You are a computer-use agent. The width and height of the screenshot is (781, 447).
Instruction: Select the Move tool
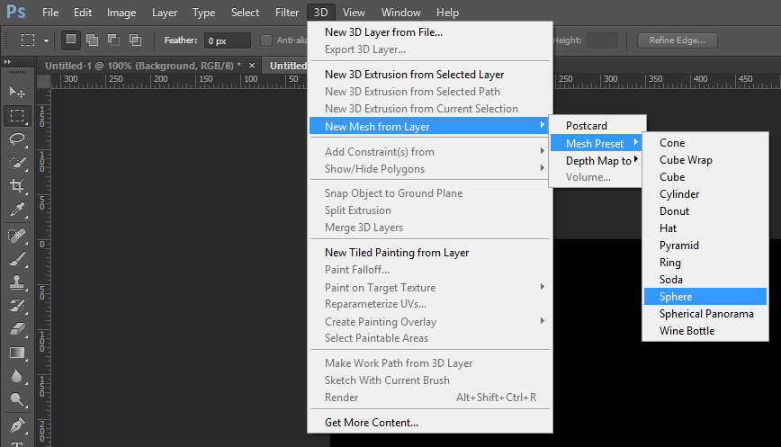coord(17,92)
